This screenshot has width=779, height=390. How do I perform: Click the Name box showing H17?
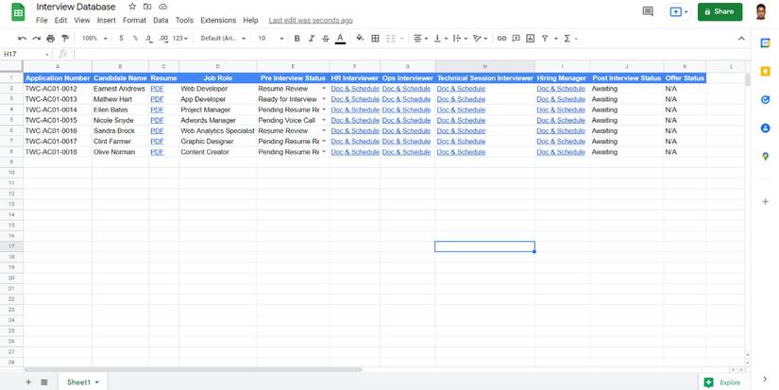tap(25, 54)
